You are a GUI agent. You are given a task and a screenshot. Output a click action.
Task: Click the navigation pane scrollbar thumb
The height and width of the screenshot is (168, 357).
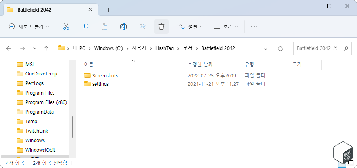tap(73, 127)
